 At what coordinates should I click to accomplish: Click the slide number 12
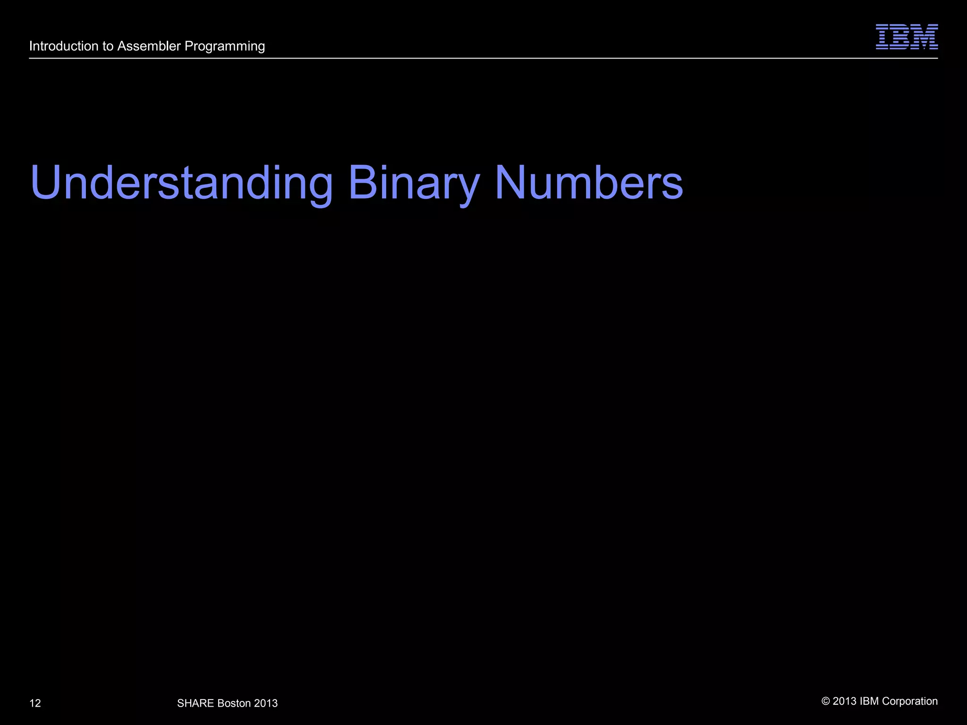tap(35, 703)
